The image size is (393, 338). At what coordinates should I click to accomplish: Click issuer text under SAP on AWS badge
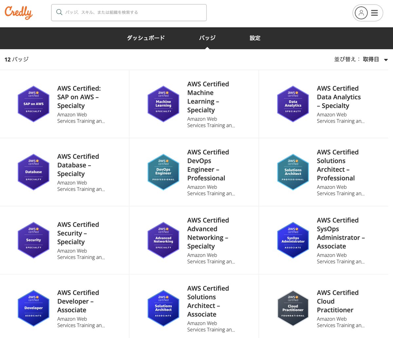(x=81, y=118)
